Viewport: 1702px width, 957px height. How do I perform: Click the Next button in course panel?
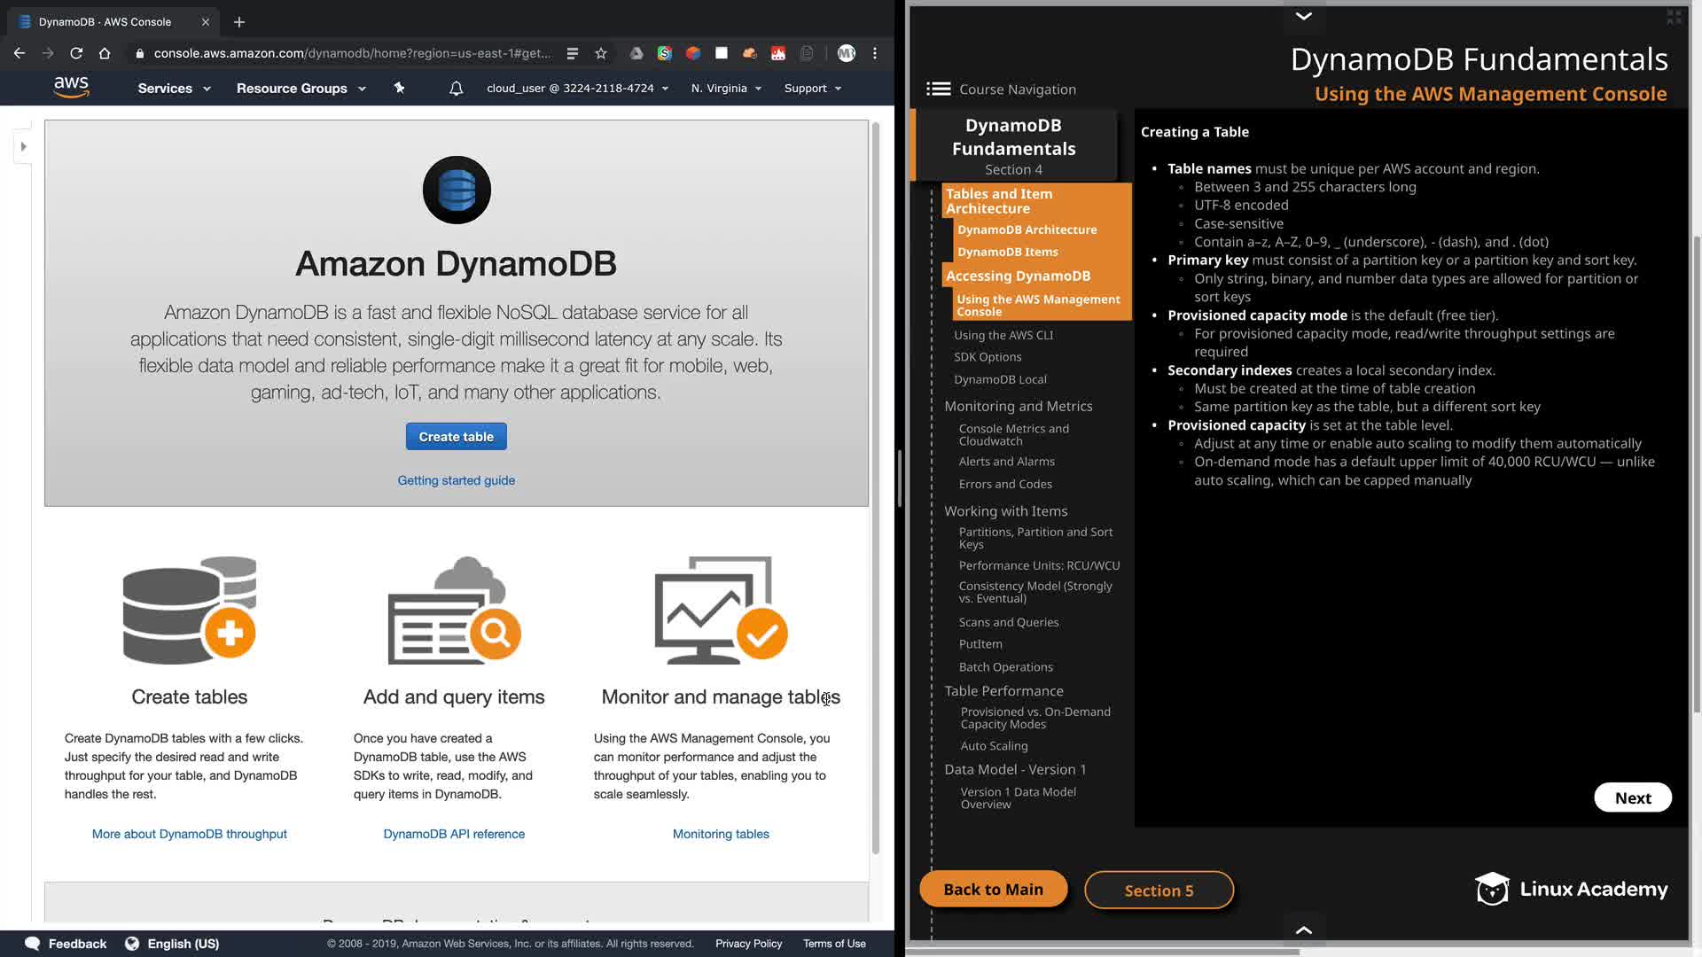(x=1632, y=797)
